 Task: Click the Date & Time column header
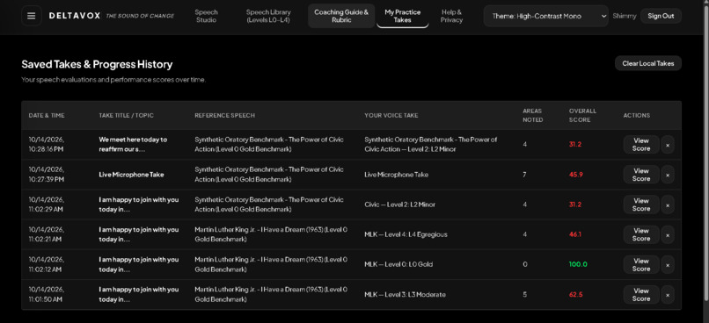click(x=47, y=116)
